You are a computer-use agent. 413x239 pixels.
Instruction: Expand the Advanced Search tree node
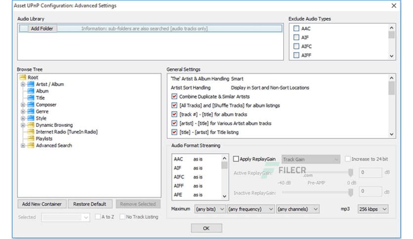(x=23, y=146)
